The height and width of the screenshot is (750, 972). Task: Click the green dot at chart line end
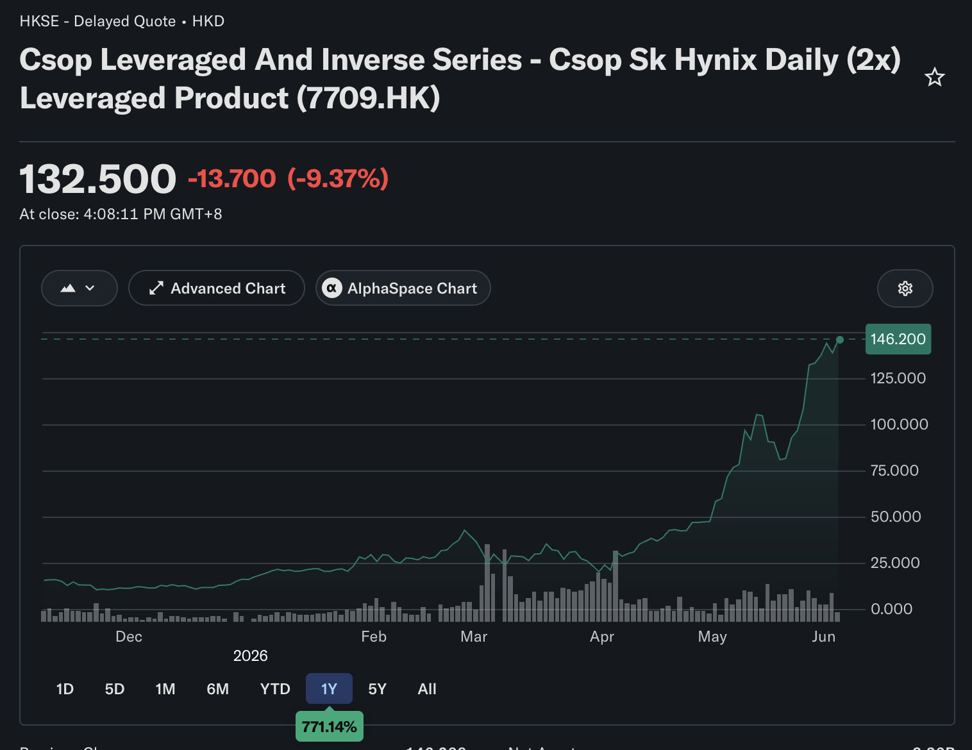click(x=839, y=340)
